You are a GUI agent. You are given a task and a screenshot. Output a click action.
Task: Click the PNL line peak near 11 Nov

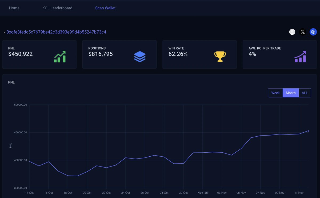click(308, 131)
